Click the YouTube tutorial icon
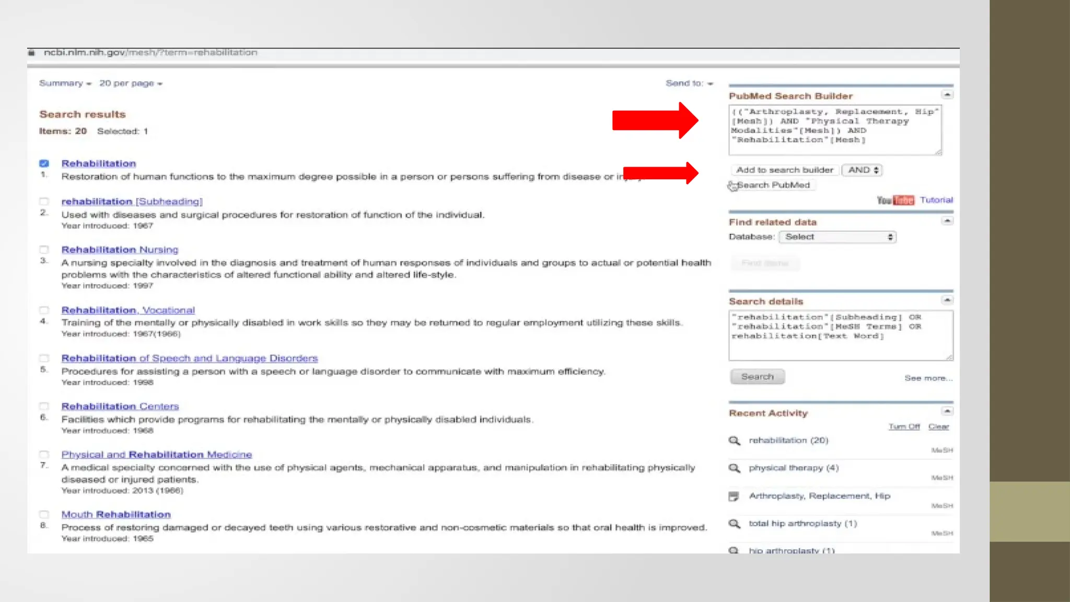Image resolution: width=1070 pixels, height=602 pixels. 895,200
